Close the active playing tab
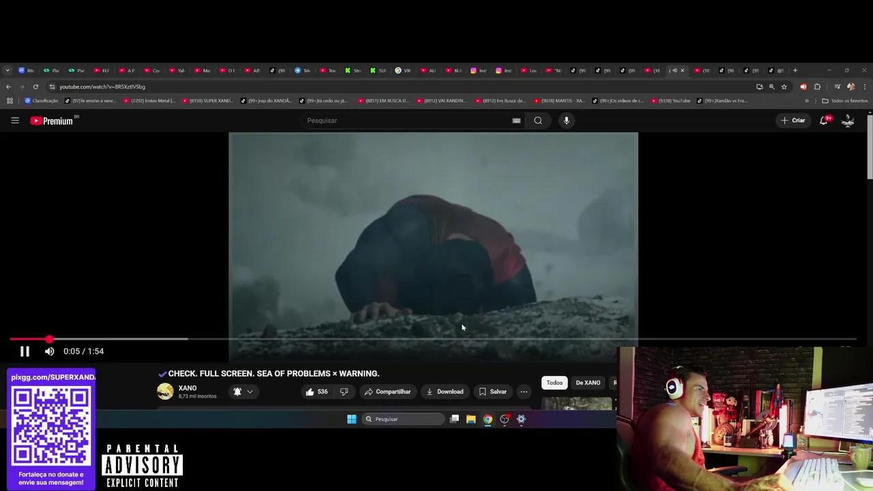Image resolution: width=873 pixels, height=491 pixels. point(682,70)
